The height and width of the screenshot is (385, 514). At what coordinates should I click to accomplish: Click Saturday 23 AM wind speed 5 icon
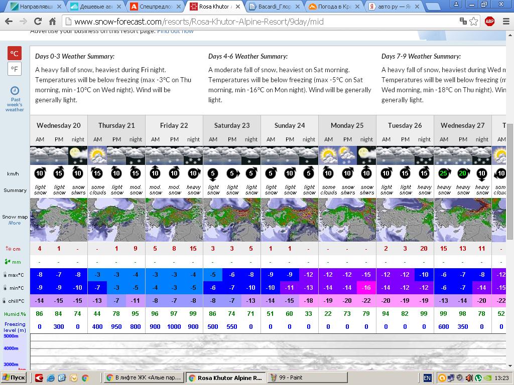213,174
